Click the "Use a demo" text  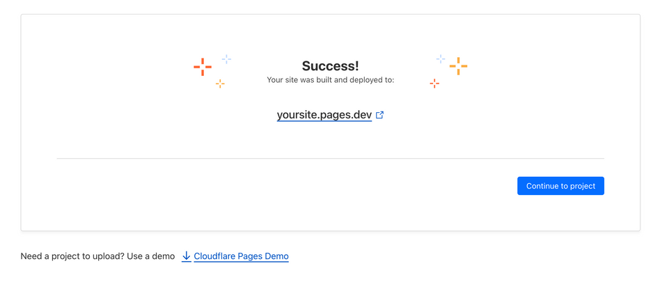tap(151, 256)
